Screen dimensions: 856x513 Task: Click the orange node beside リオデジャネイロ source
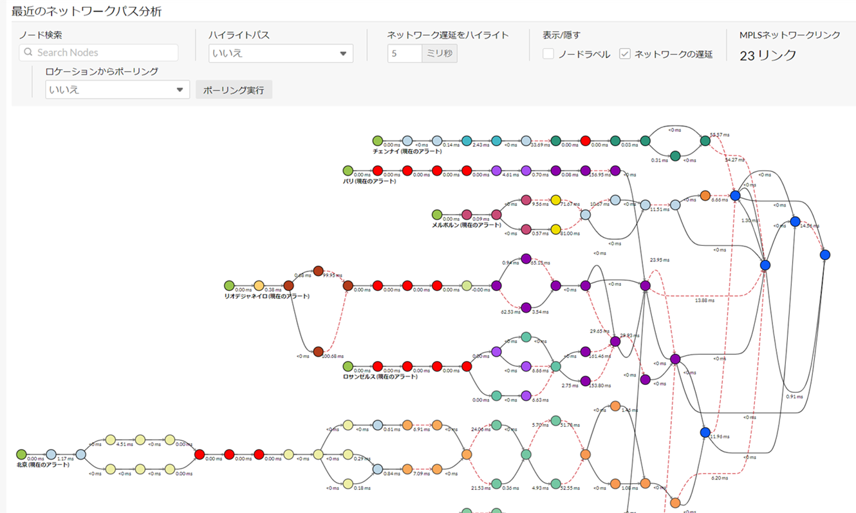259,285
